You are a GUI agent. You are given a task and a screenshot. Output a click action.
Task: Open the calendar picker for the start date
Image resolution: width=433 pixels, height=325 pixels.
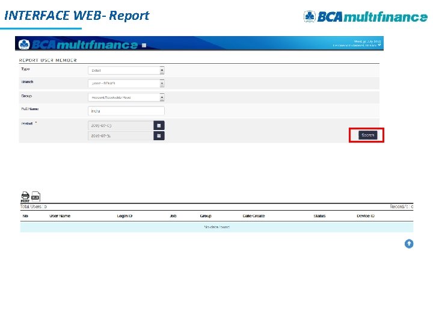159,125
